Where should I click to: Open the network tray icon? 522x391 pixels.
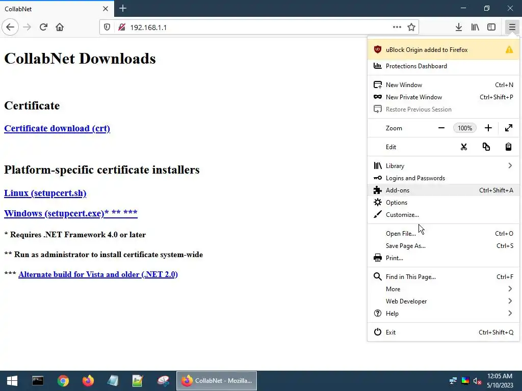pos(453,381)
